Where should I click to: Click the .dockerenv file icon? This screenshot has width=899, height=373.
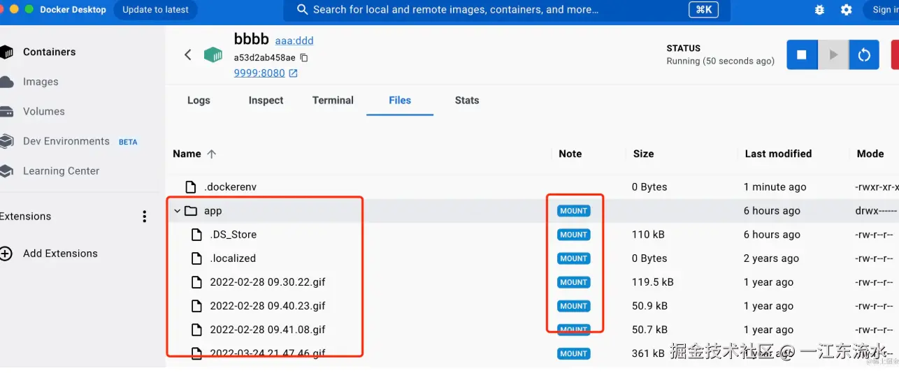point(191,186)
